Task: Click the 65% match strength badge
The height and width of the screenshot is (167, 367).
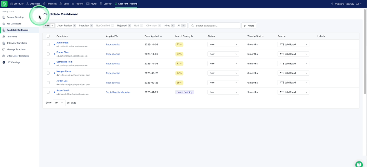Action: click(x=179, y=83)
